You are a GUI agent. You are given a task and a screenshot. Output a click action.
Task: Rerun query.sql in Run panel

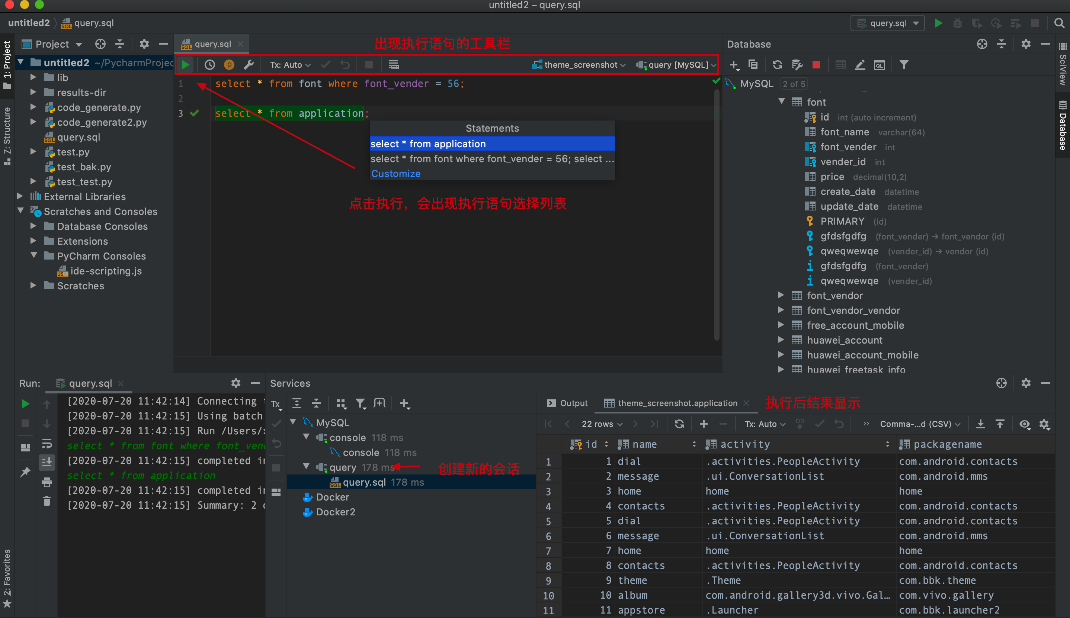coord(25,404)
